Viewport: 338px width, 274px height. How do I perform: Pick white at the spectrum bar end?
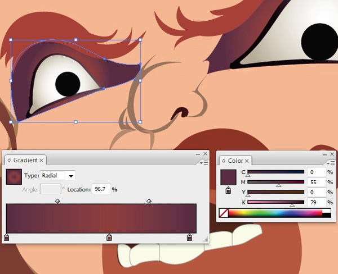[x=327, y=211]
